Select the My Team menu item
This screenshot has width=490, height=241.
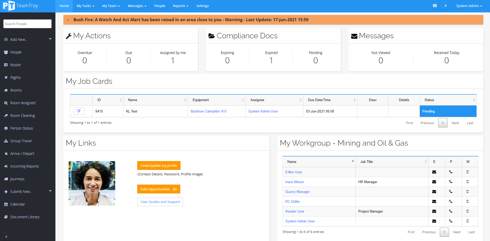coord(111,6)
